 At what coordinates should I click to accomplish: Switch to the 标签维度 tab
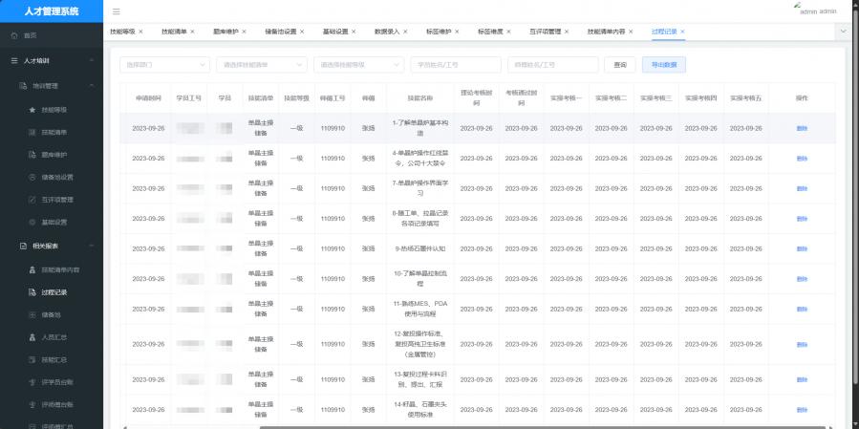490,32
